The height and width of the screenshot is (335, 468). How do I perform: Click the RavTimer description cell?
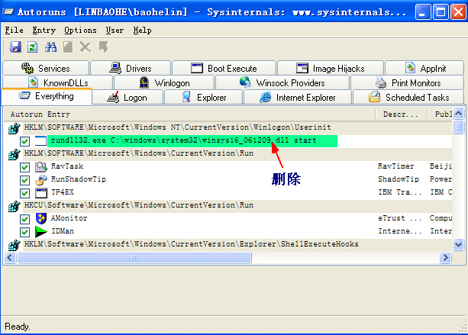[x=396, y=166]
